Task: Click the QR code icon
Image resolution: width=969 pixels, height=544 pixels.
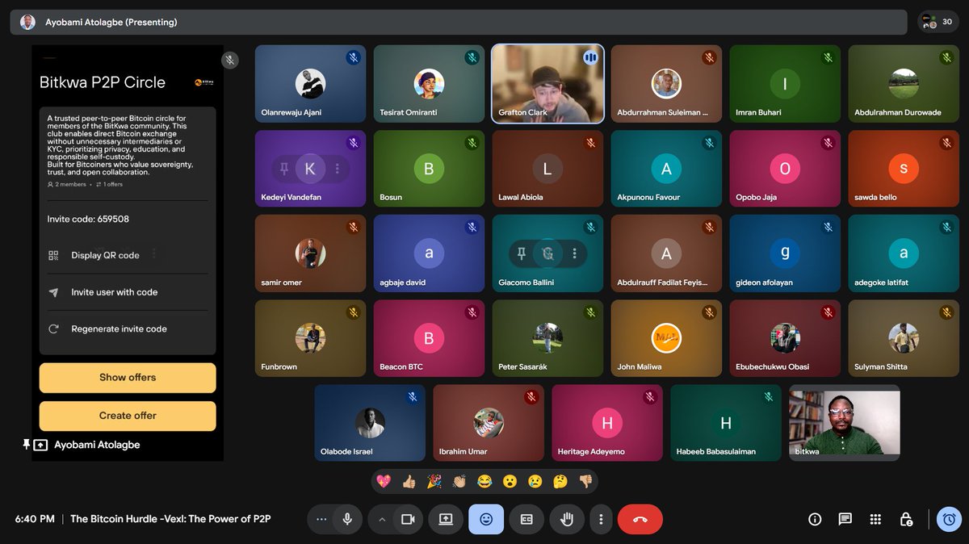Action: [x=53, y=255]
